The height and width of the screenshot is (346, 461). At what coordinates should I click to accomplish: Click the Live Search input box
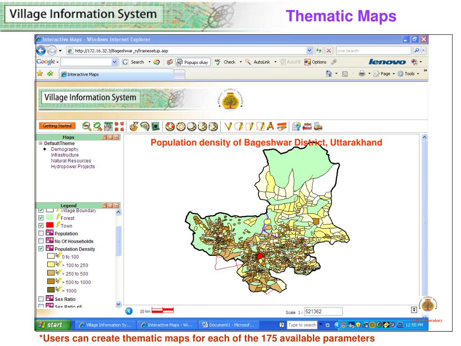(373, 50)
